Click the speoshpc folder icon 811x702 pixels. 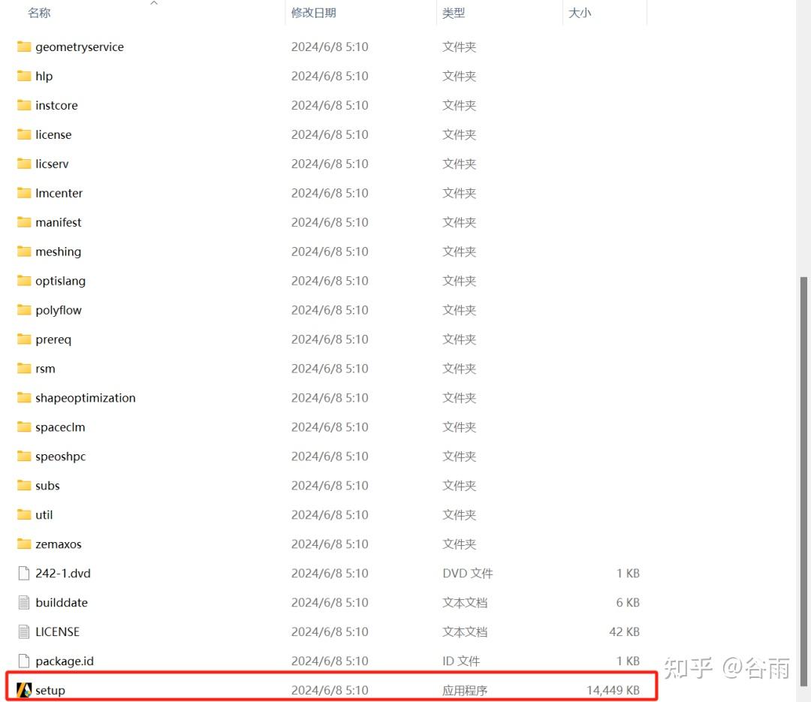(24, 456)
